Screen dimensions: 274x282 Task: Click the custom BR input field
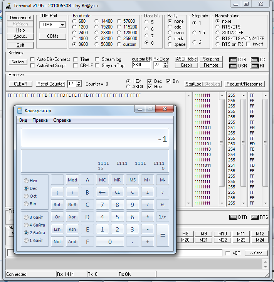tap(141, 65)
